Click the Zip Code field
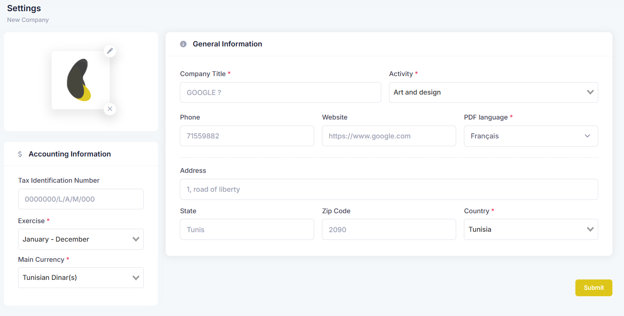This screenshot has height=316, width=624. click(389, 230)
